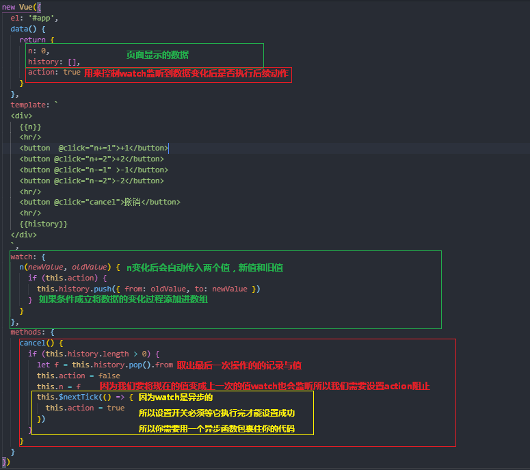Viewport: 530px width, 470px height.
Task: Click the 'watch: {' line
Action: tap(28, 257)
